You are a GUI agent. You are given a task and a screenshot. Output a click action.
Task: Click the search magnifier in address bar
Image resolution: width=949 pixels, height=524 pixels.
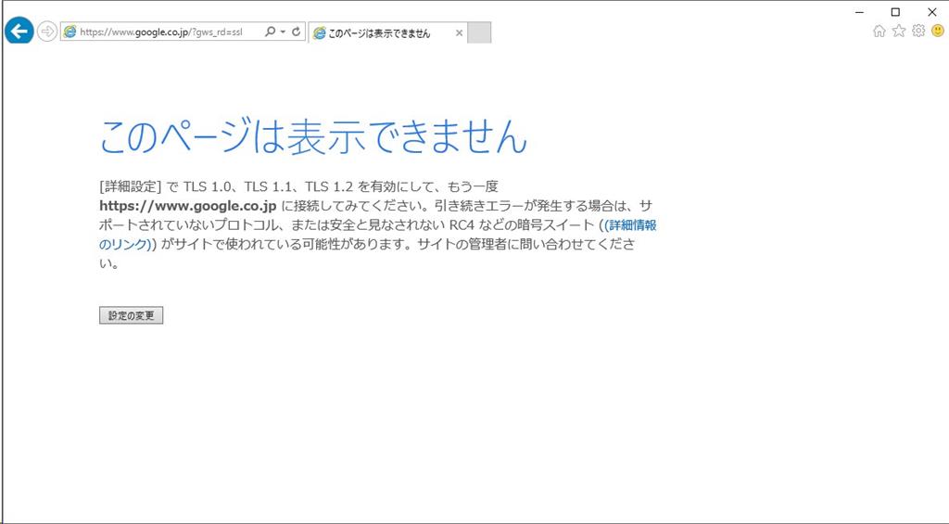tap(270, 32)
